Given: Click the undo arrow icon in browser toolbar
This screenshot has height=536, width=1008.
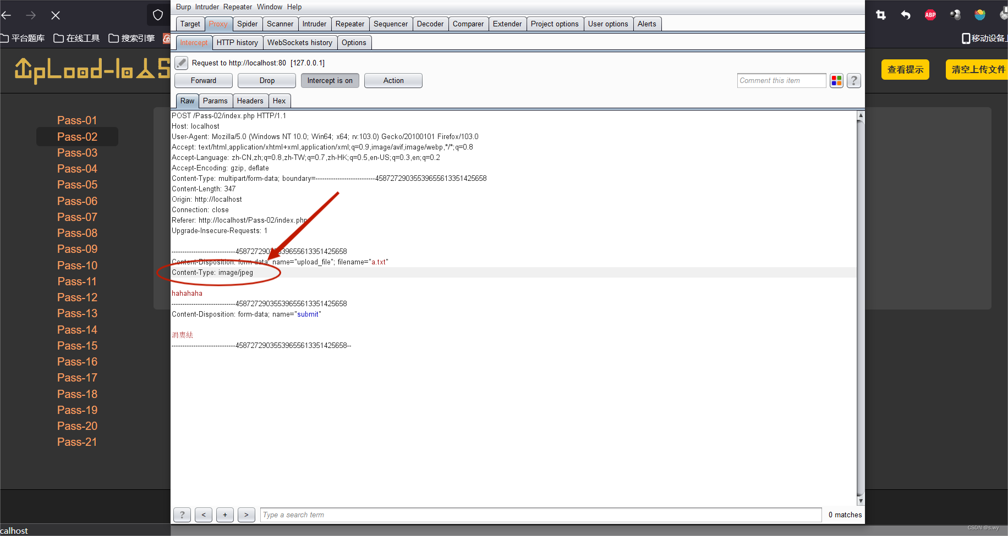Looking at the screenshot, I should [x=906, y=15].
